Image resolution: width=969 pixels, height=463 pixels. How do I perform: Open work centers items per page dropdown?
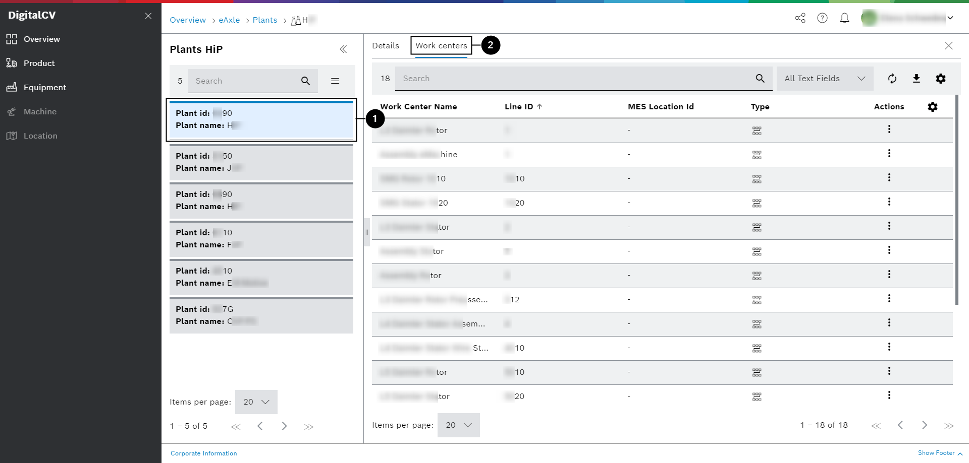coord(458,425)
